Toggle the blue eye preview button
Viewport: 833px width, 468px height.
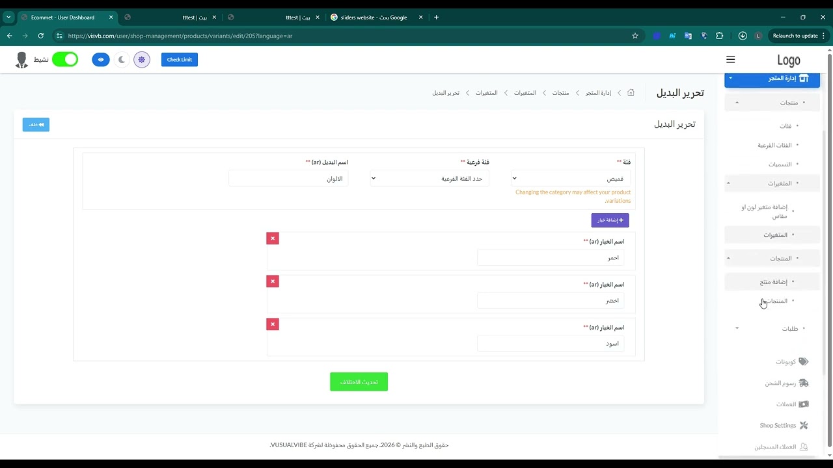[101, 60]
